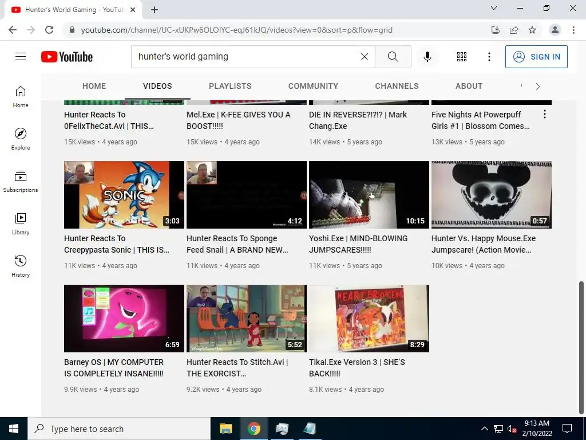Open the Windows notification center
This screenshot has height=440, width=586.
coord(567,429)
